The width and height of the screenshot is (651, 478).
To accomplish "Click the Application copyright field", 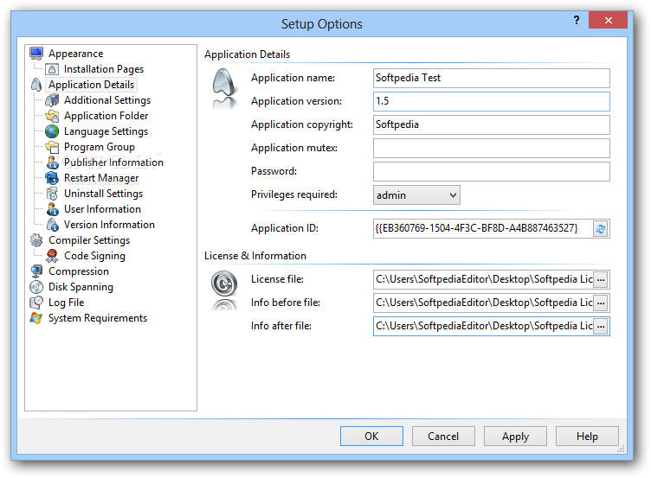I will coord(492,124).
